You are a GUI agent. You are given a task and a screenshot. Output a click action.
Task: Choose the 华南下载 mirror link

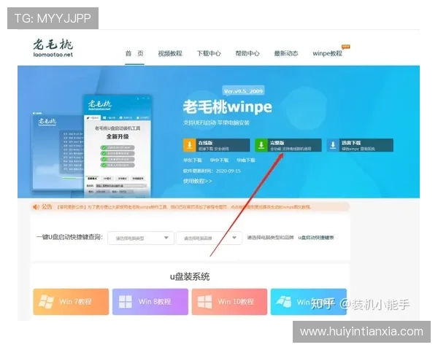(246, 160)
